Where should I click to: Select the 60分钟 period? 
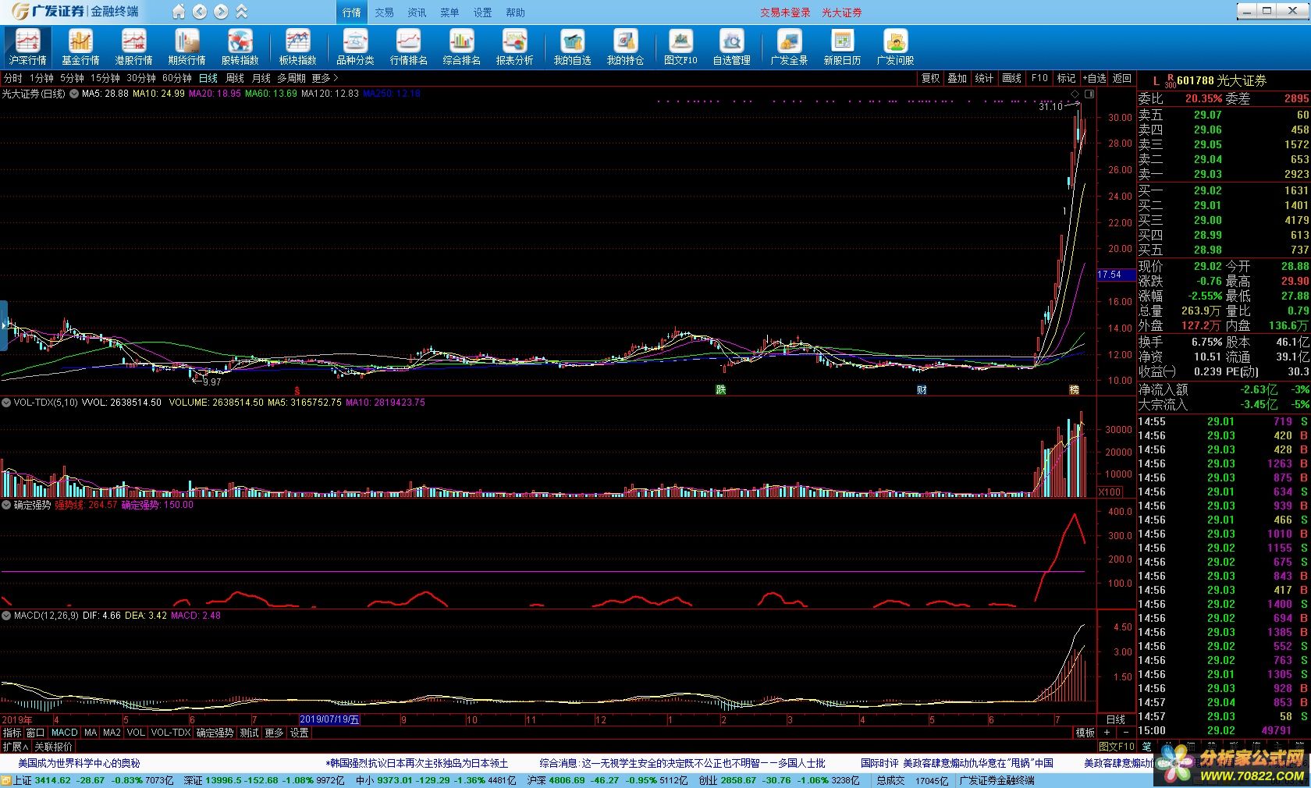(177, 78)
